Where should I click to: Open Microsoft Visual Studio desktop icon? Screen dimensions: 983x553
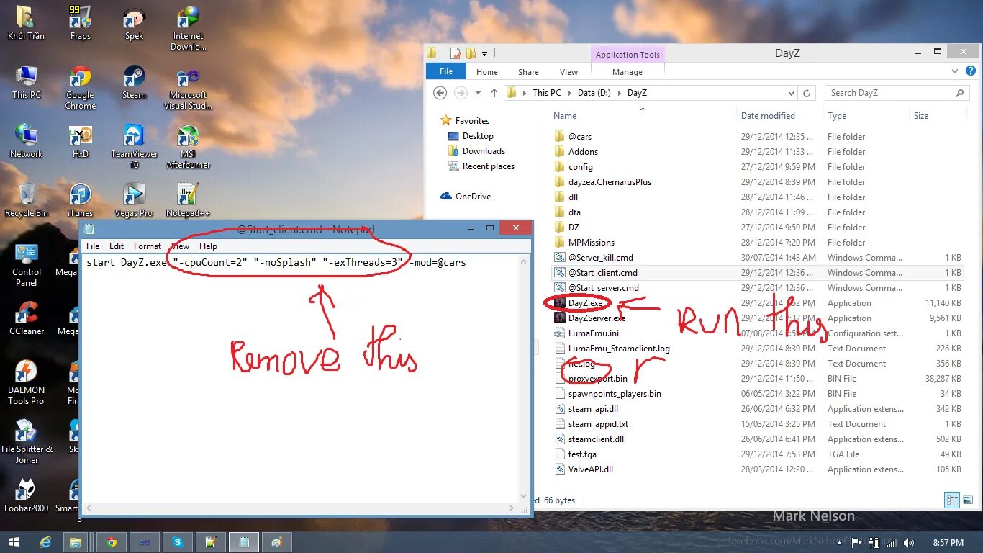(x=188, y=87)
